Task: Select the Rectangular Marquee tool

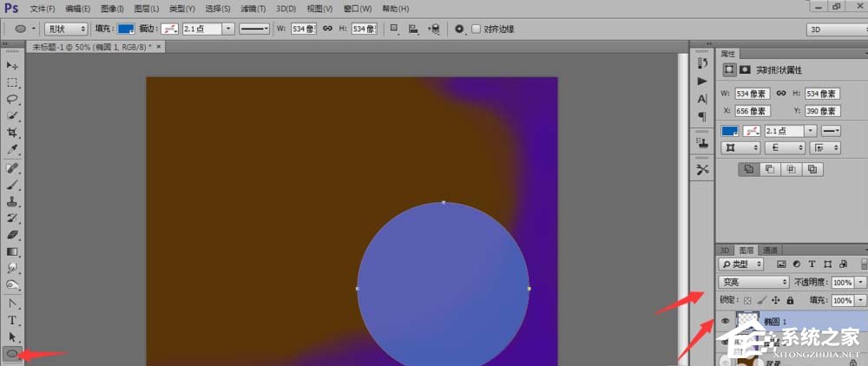Action: click(12, 82)
